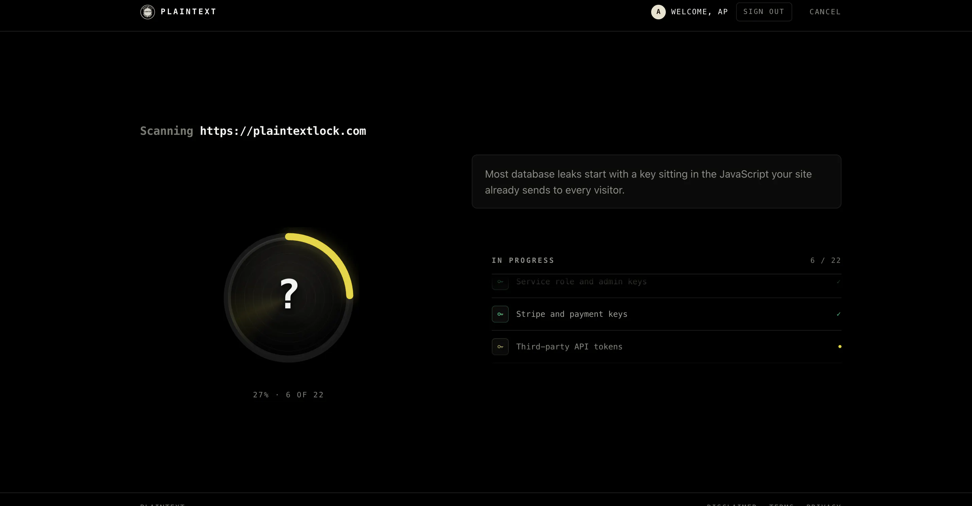972x506 pixels.
Task: Click the user avatar labeled A
Action: 658,12
